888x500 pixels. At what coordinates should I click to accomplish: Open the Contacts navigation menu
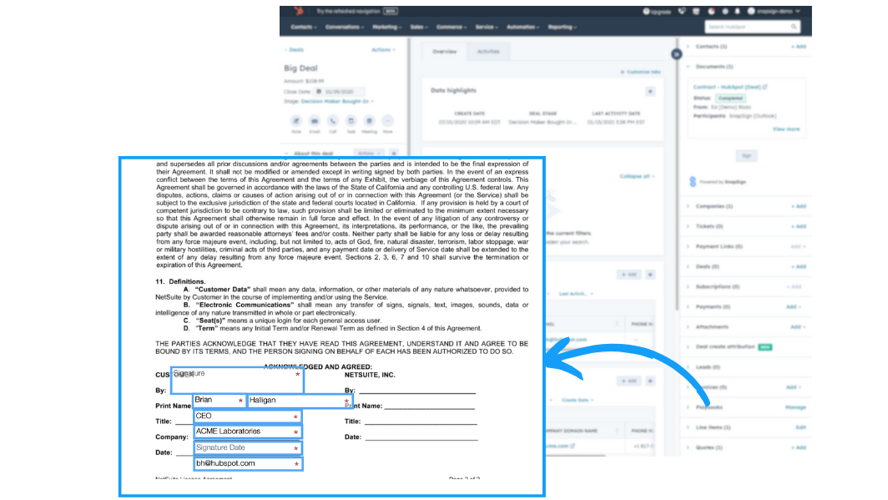point(304,28)
